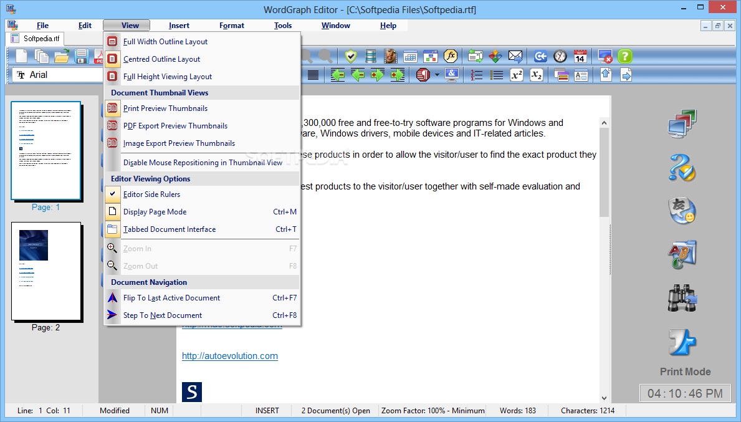Viewport: 741px width, 422px height.
Task: Click the film picture icon
Action: point(390,56)
